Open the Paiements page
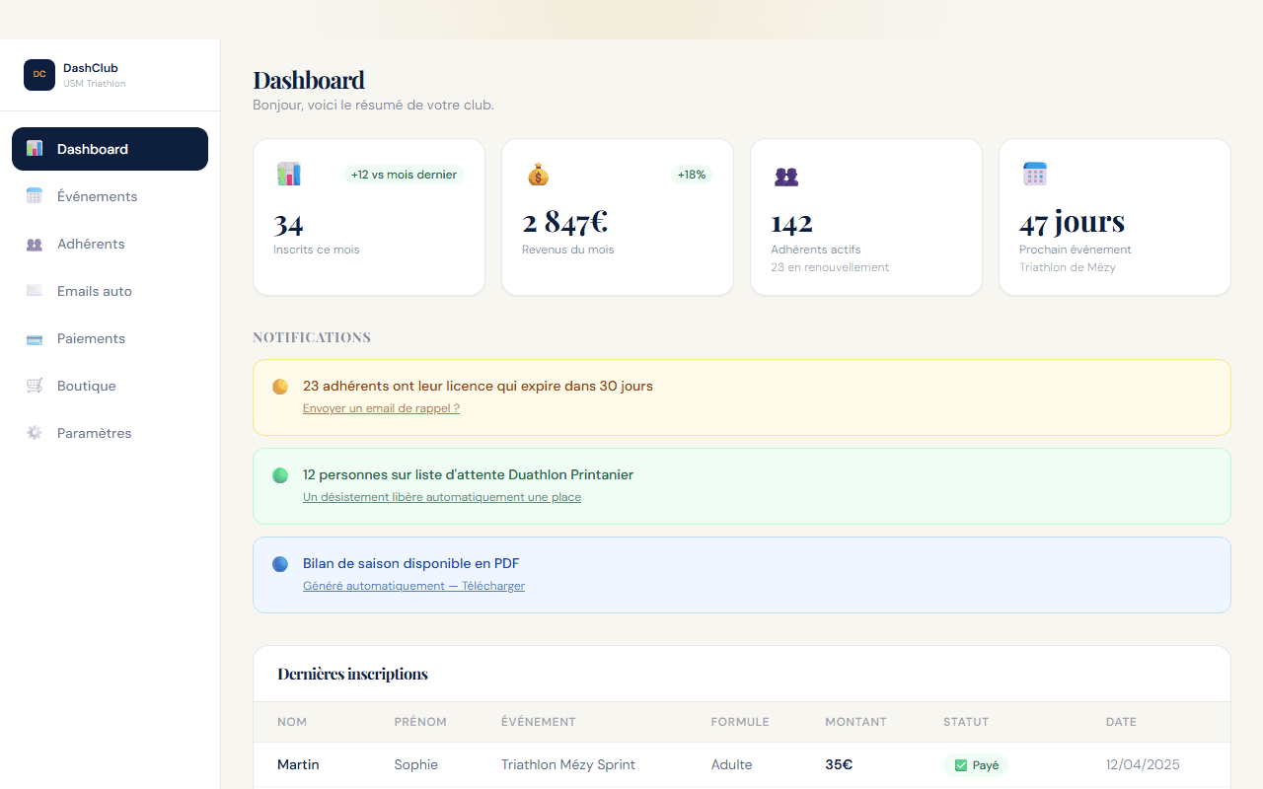The image size is (1263, 789). coord(110,338)
